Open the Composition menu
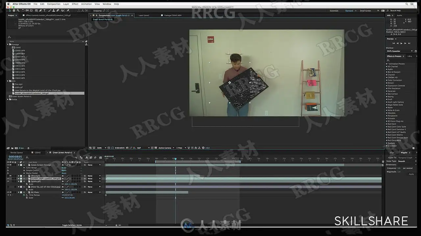The image size is (421, 236). pos(54,4)
